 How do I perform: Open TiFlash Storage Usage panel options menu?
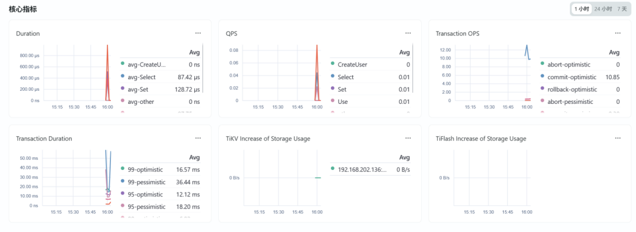point(618,138)
